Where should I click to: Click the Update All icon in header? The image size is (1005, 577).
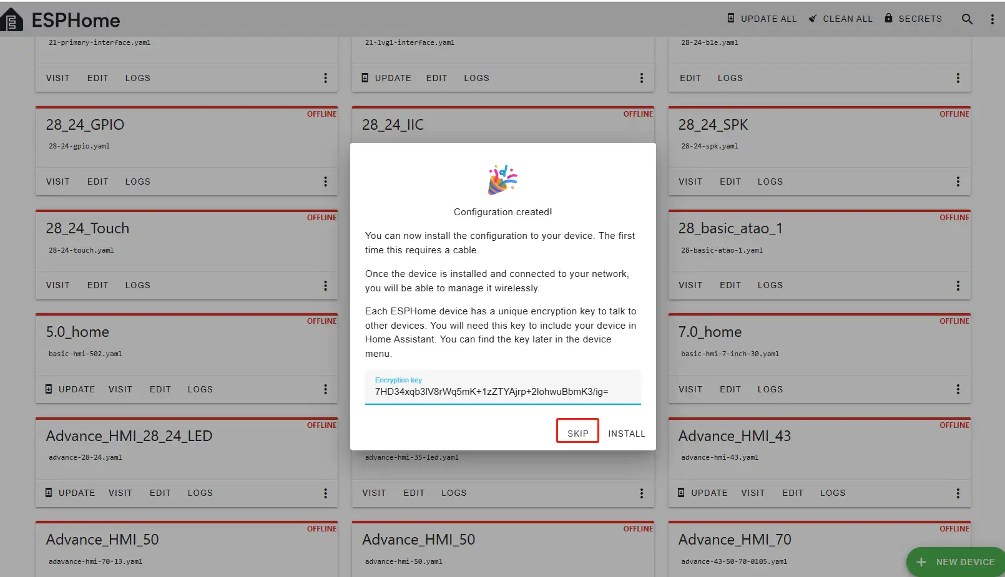pyautogui.click(x=731, y=18)
